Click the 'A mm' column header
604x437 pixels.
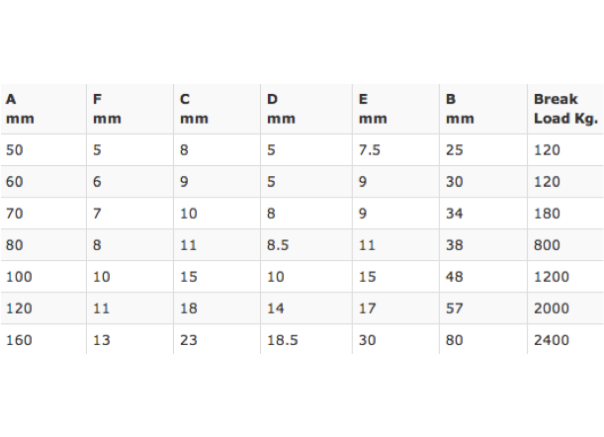point(43,109)
